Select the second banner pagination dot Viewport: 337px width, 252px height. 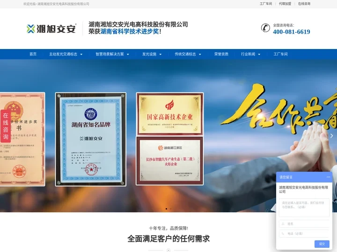[x=171, y=209]
